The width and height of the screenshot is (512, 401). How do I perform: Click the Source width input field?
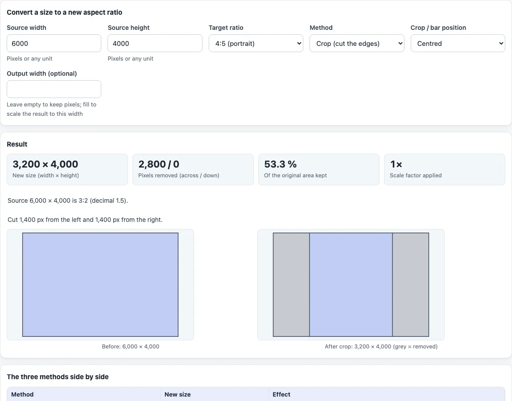[x=54, y=43]
